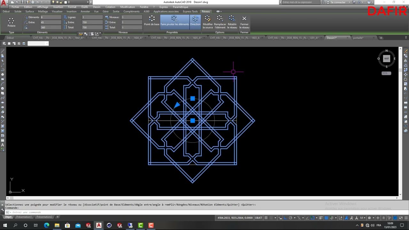409x230 pixels.
Task: Edit the Lignes count field
Action: pyautogui.click(x=92, y=17)
